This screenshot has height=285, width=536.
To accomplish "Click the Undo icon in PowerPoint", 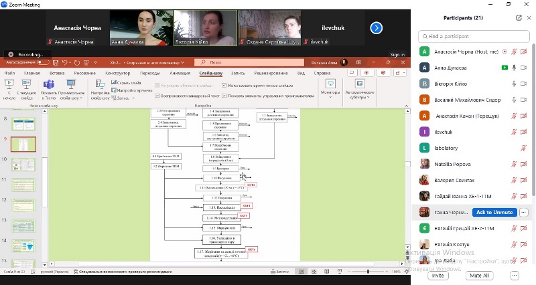I will 64,63.
